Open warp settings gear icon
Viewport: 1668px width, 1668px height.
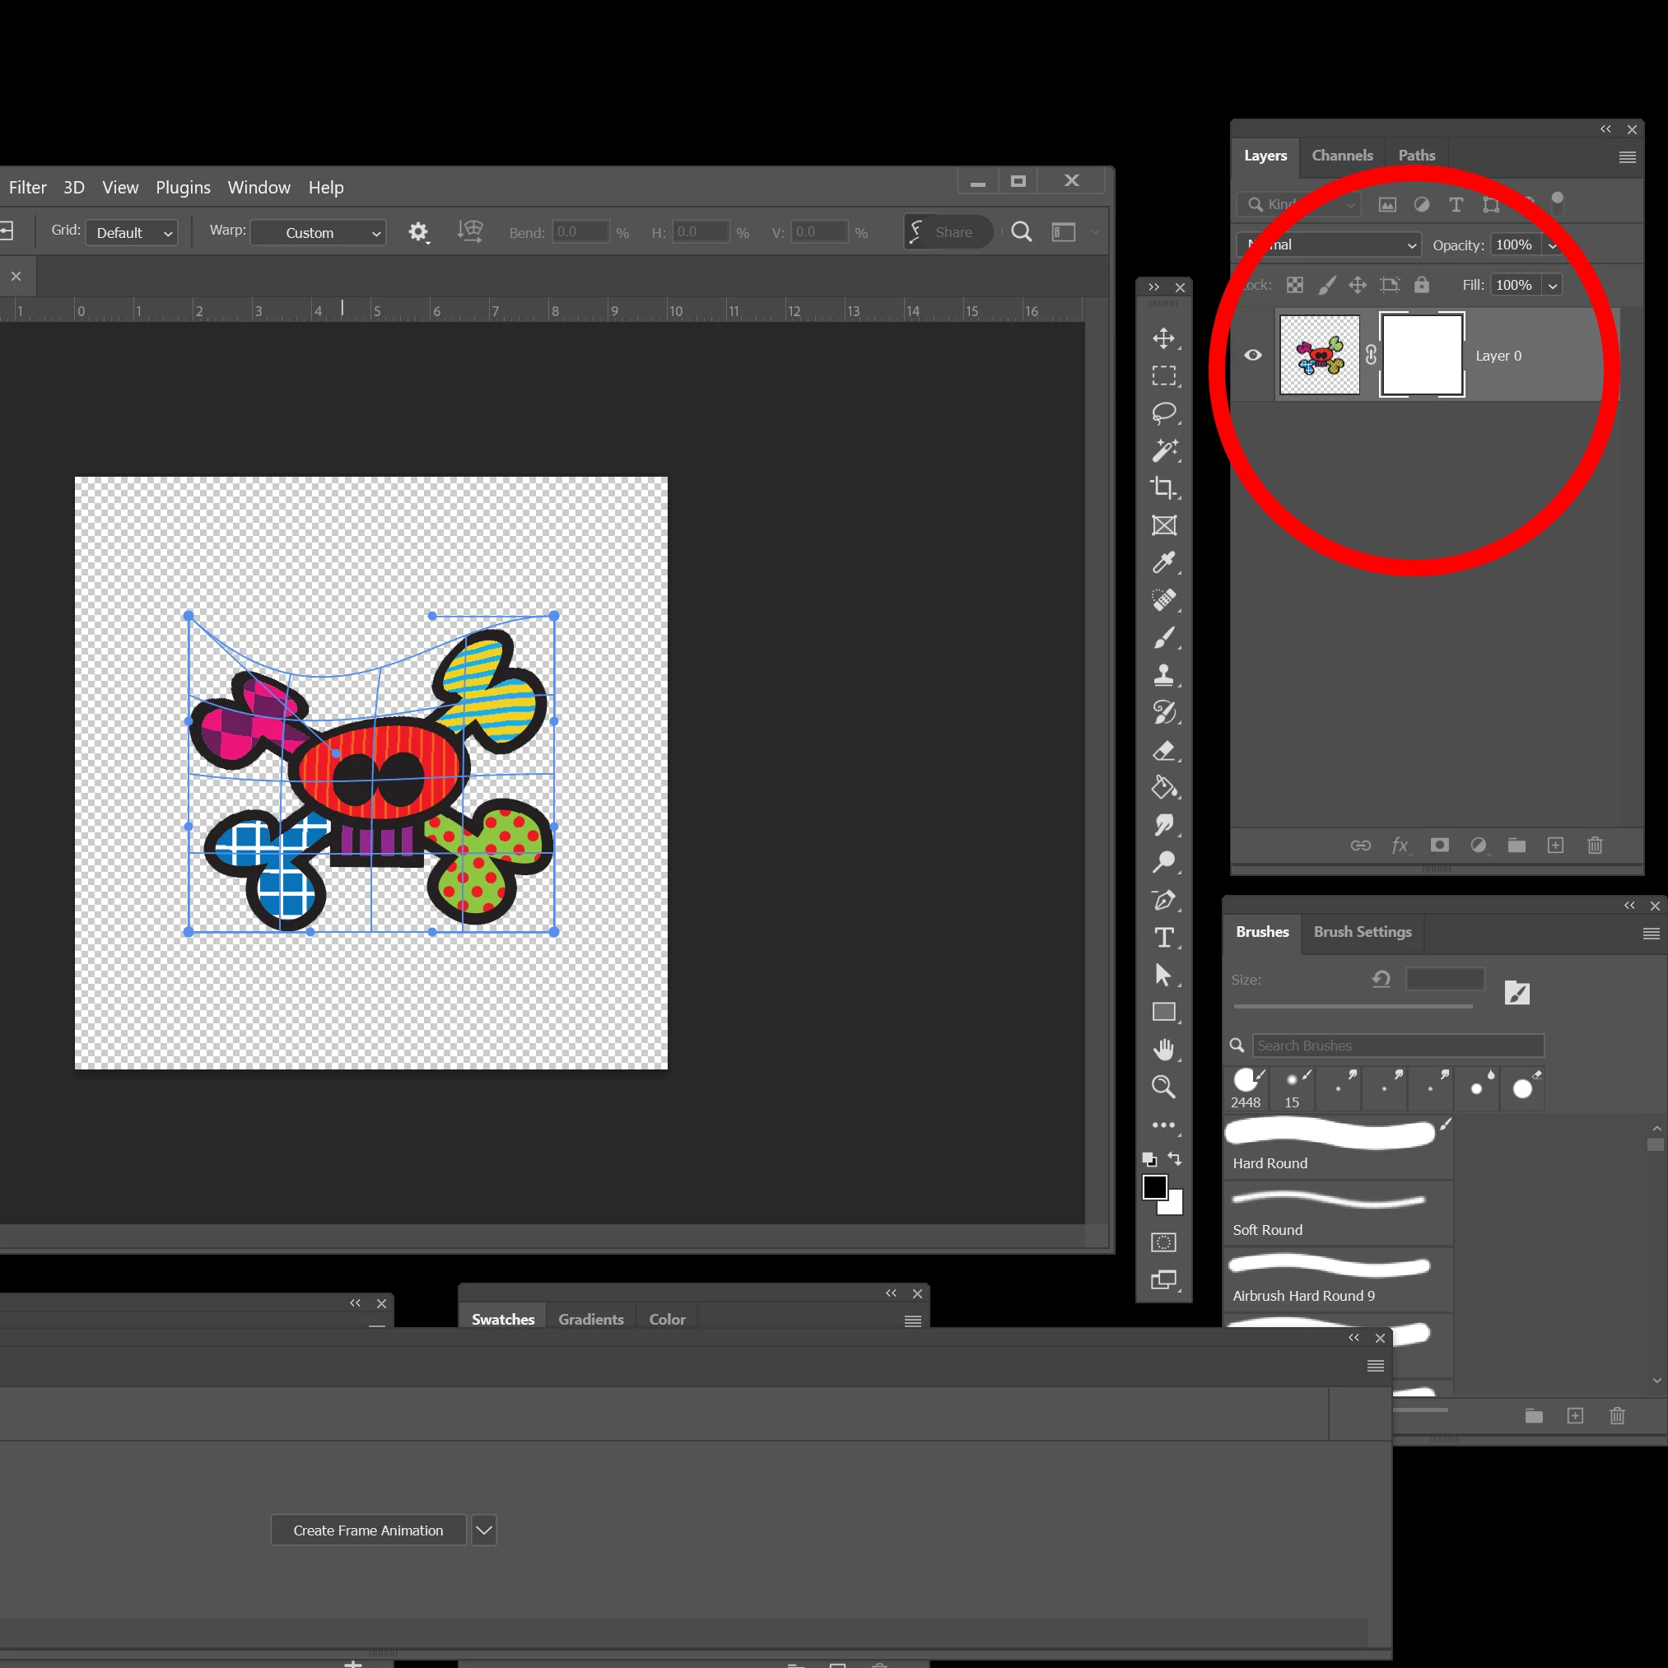tap(418, 232)
